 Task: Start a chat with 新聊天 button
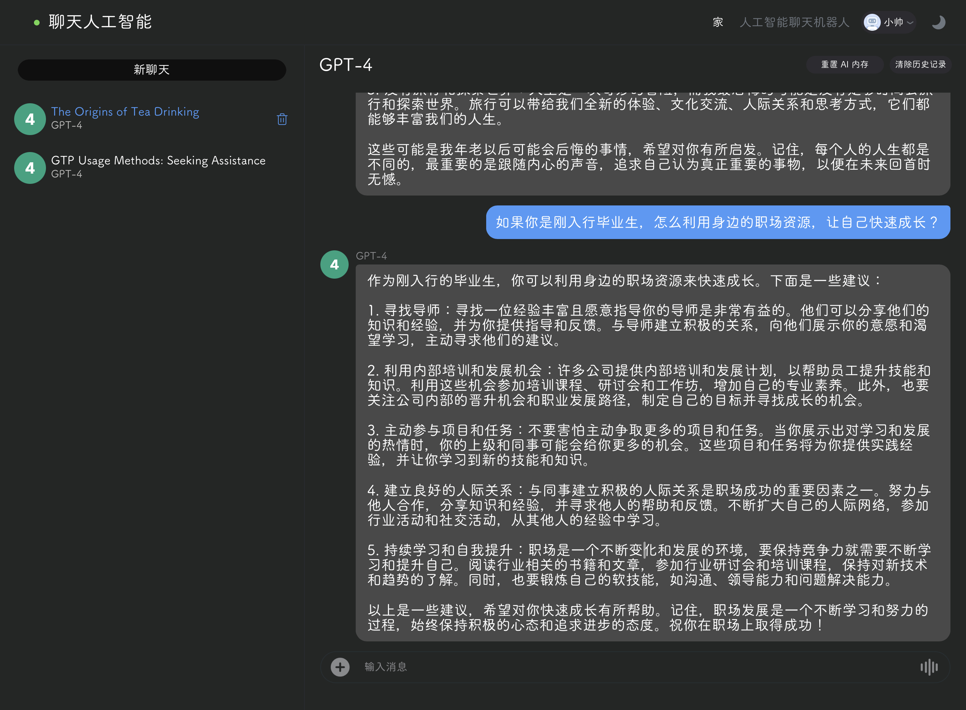(x=152, y=70)
